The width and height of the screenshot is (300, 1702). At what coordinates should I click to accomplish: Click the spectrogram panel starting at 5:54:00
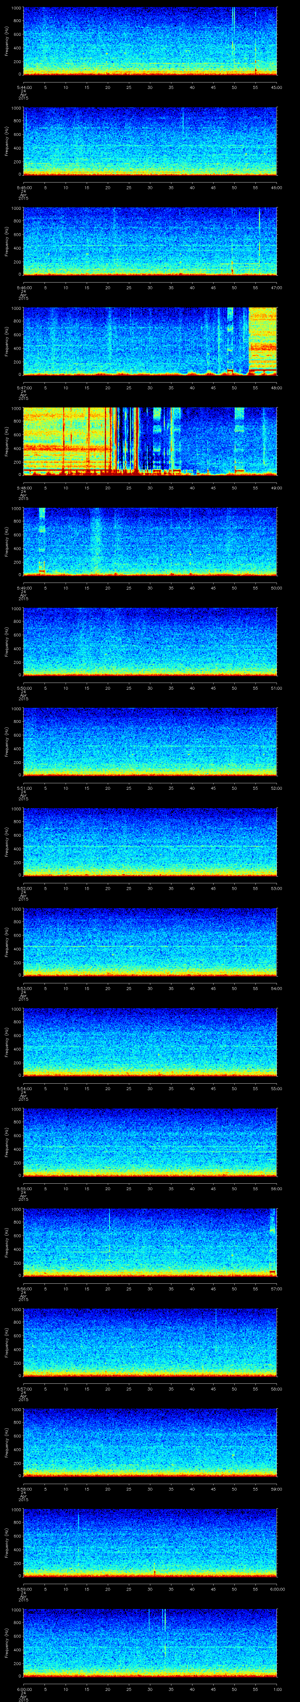point(150,1043)
